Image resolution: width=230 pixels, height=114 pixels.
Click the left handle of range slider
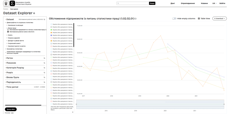click(76, 104)
